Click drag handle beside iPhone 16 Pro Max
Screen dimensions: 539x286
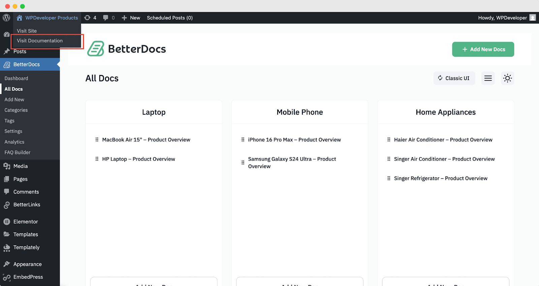[243, 140]
